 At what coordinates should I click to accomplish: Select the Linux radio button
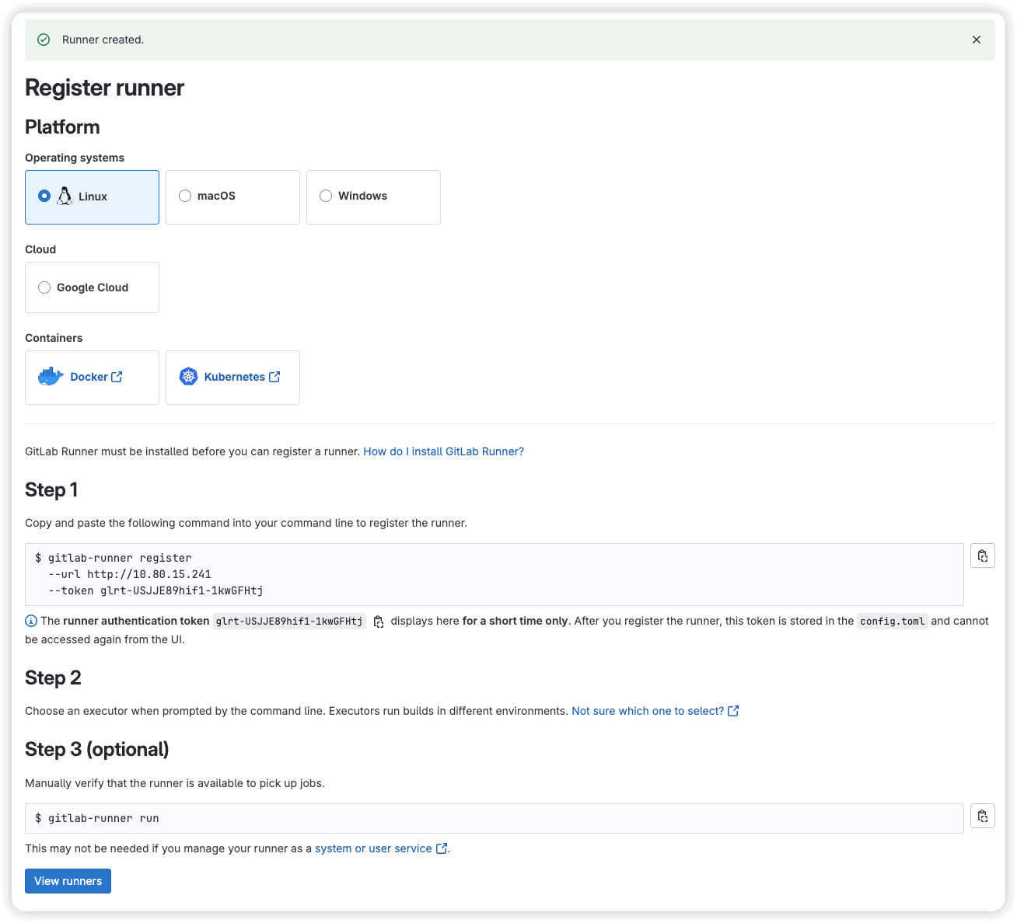(x=44, y=196)
